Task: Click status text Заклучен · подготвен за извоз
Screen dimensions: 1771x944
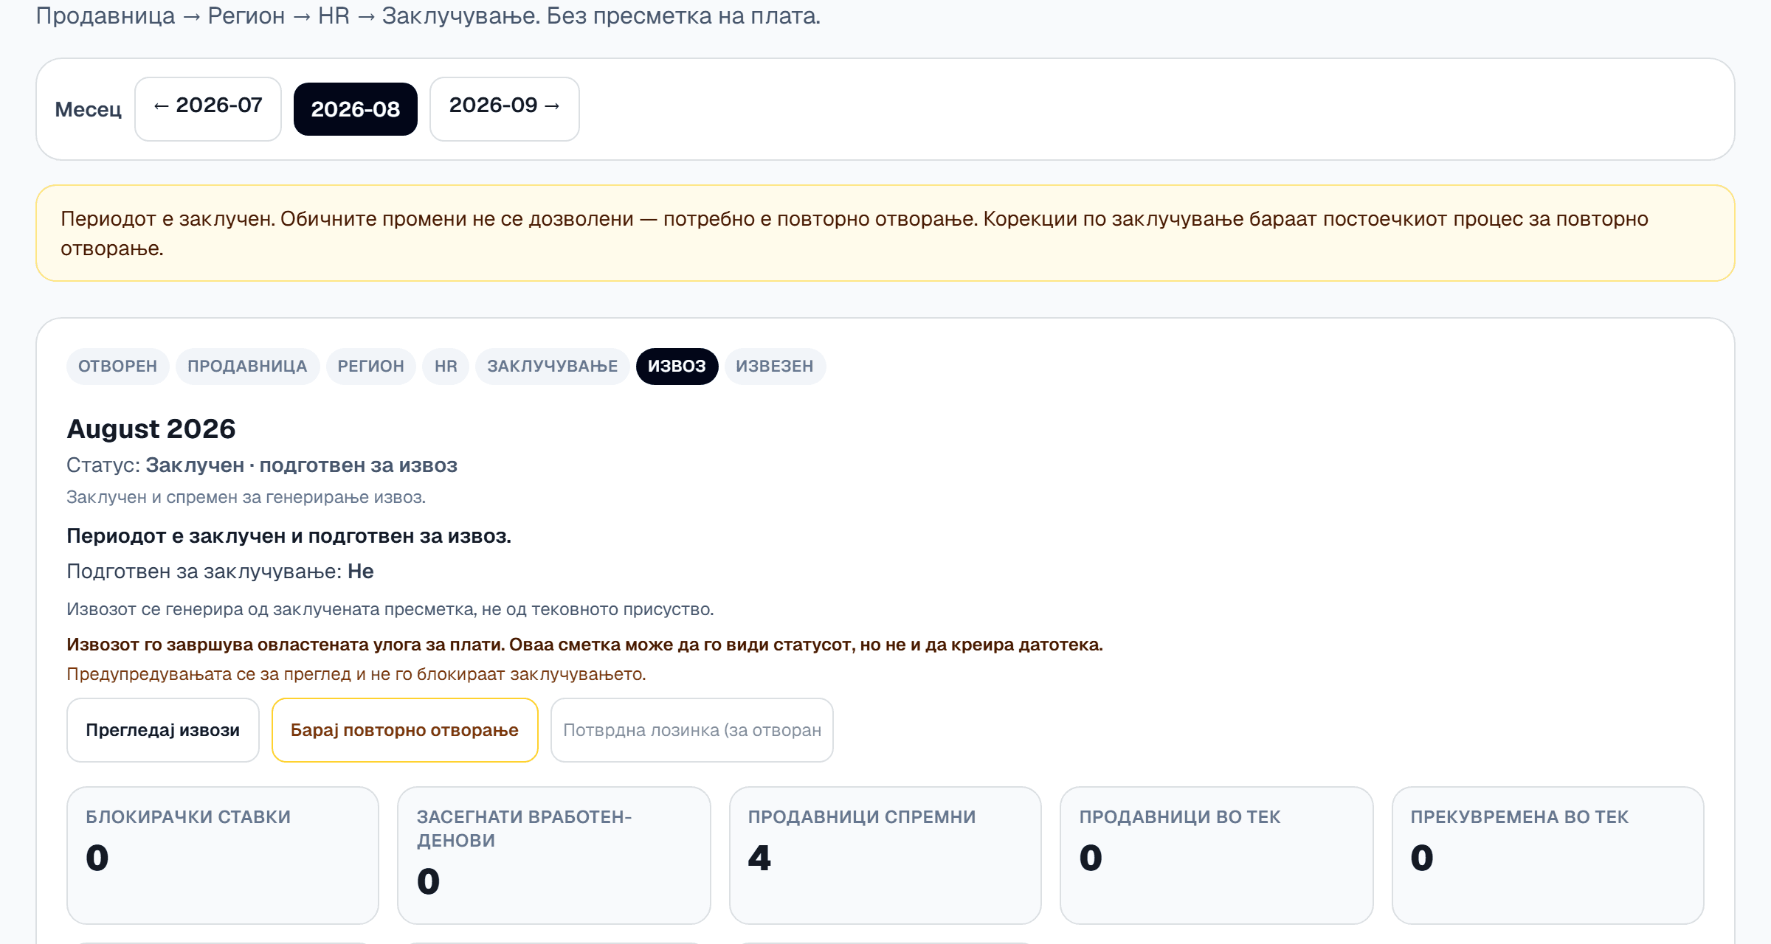Action: point(301,465)
